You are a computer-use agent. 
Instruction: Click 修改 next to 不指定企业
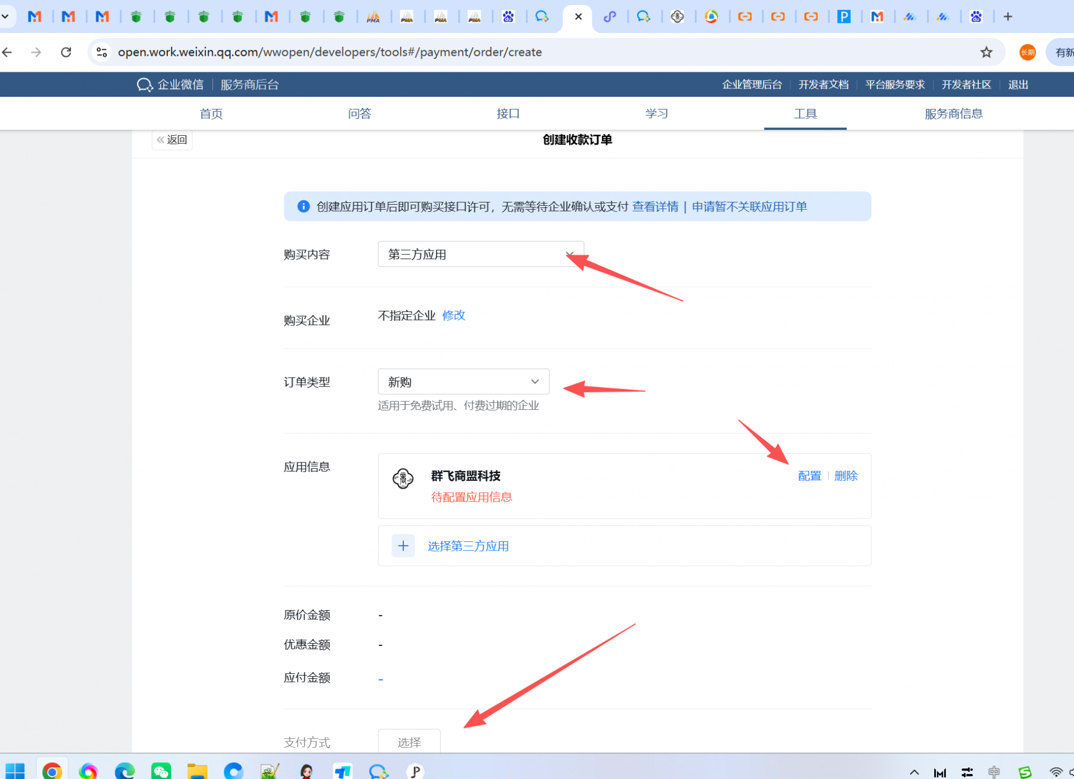pyautogui.click(x=454, y=315)
